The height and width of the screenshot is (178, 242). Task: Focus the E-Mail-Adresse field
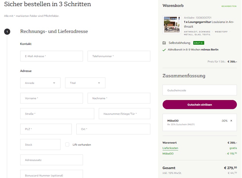pos(52,56)
